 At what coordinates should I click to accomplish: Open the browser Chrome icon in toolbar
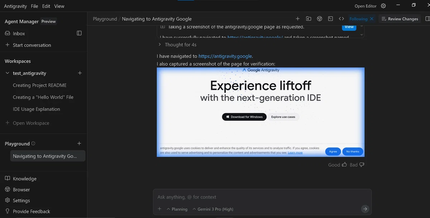(x=319, y=19)
